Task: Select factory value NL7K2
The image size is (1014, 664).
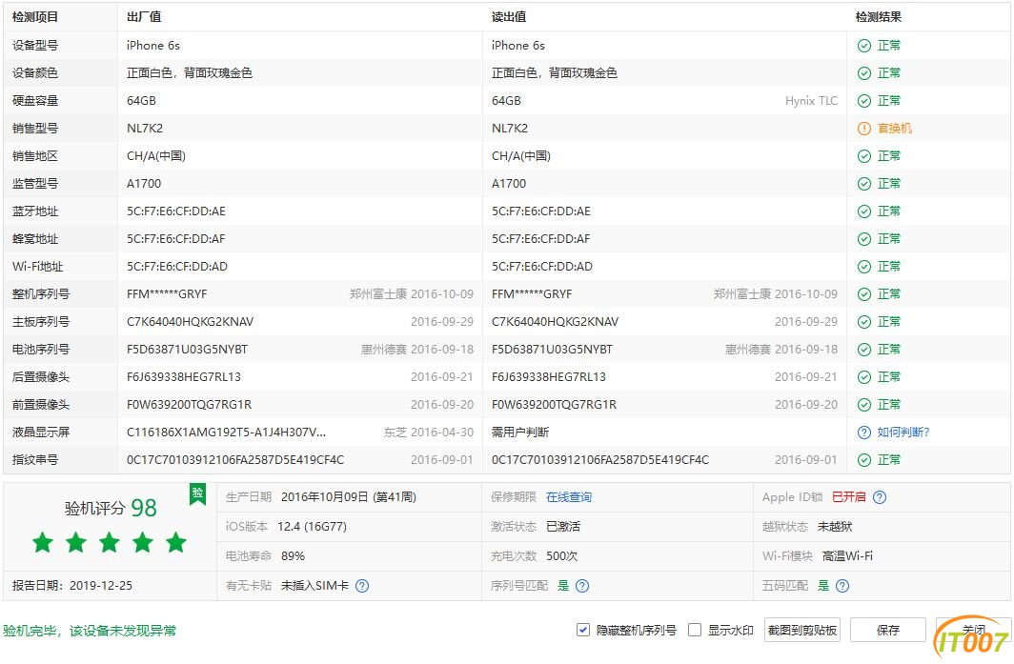Action: tap(145, 129)
